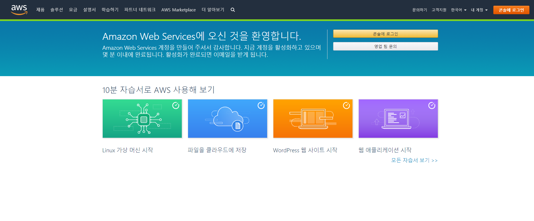Open the orange WordPress website thumbnail
534x221 pixels.
tap(313, 118)
